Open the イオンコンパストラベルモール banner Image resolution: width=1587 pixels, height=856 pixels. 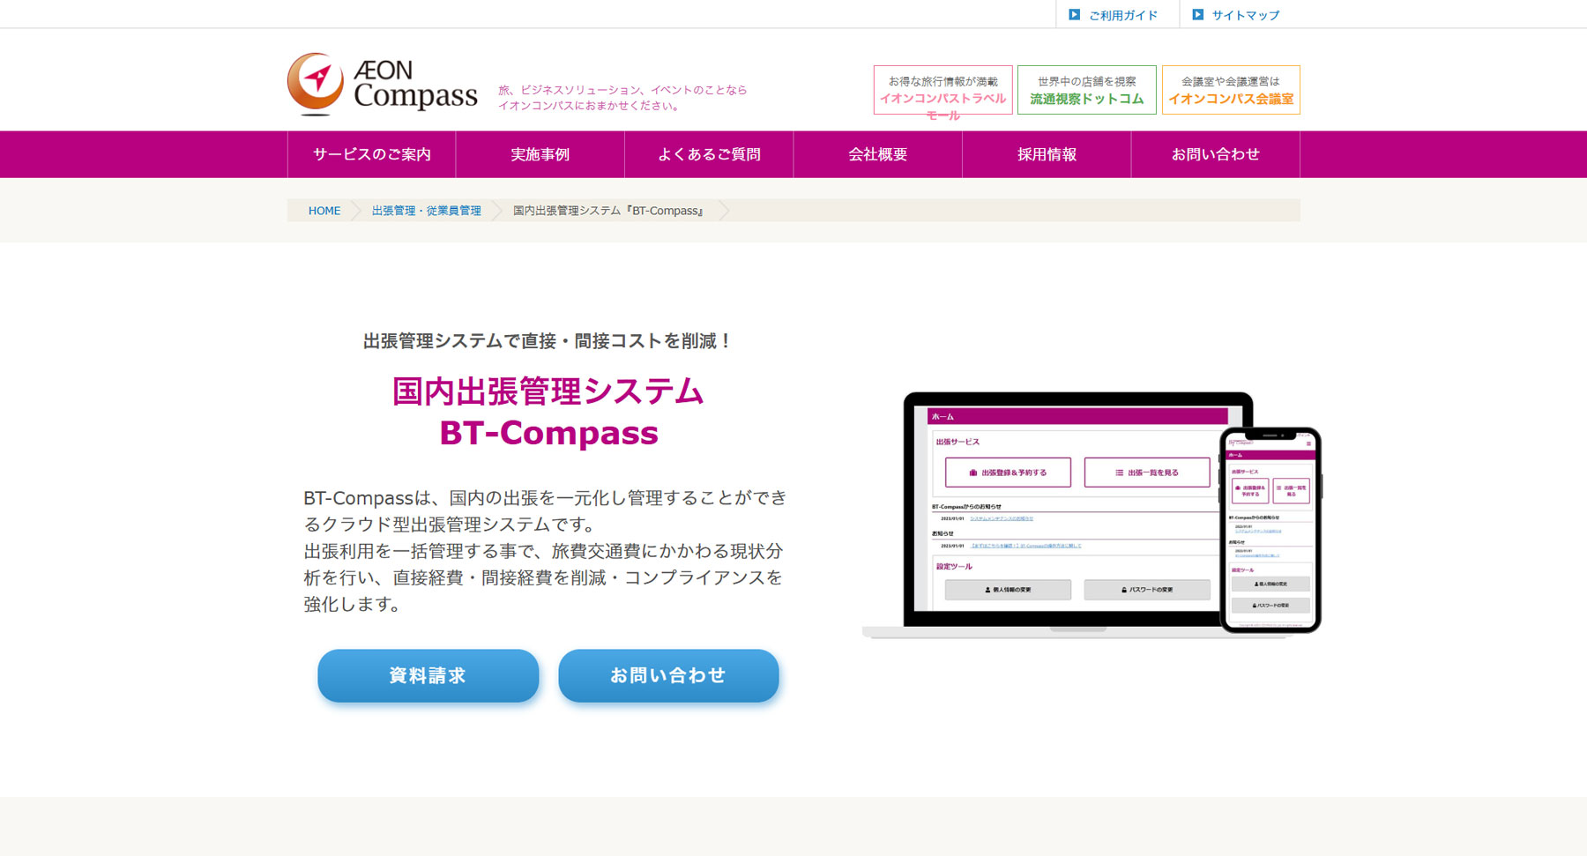pyautogui.click(x=943, y=90)
